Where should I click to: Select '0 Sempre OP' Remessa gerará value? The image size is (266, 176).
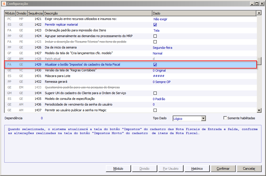(162, 82)
